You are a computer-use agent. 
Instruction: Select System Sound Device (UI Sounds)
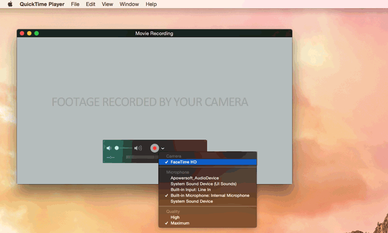pyautogui.click(x=203, y=183)
